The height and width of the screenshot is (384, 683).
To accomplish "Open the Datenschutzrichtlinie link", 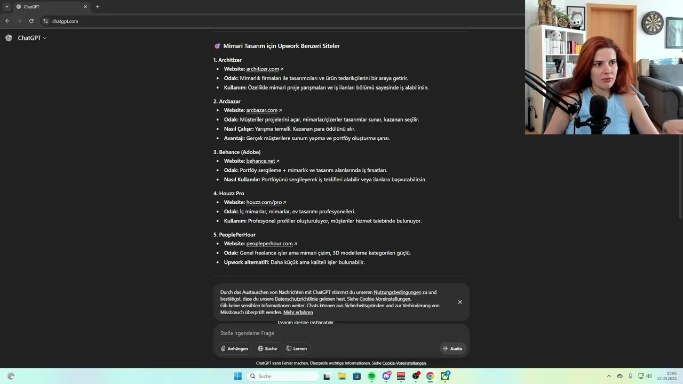I will [296, 299].
